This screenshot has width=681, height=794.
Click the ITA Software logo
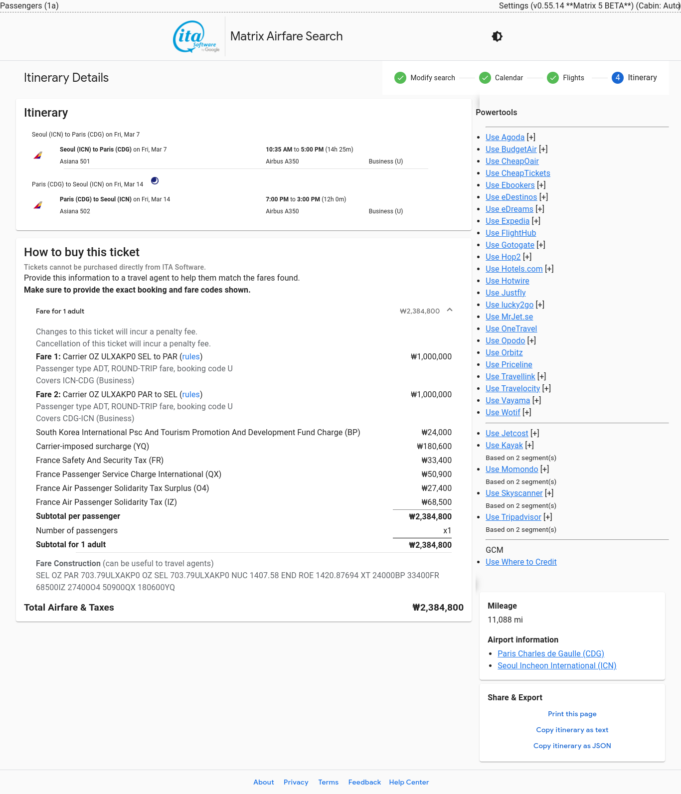click(x=196, y=36)
